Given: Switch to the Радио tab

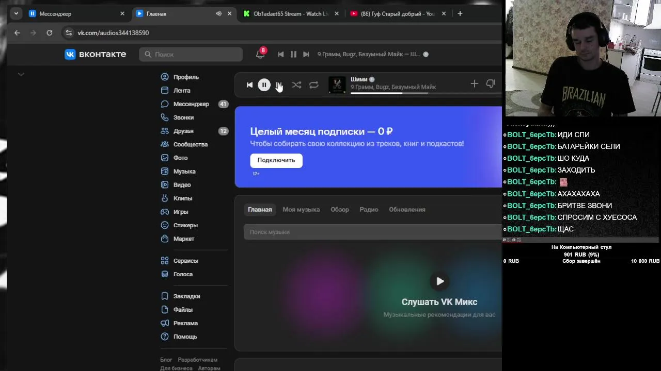Looking at the screenshot, I should [x=369, y=210].
